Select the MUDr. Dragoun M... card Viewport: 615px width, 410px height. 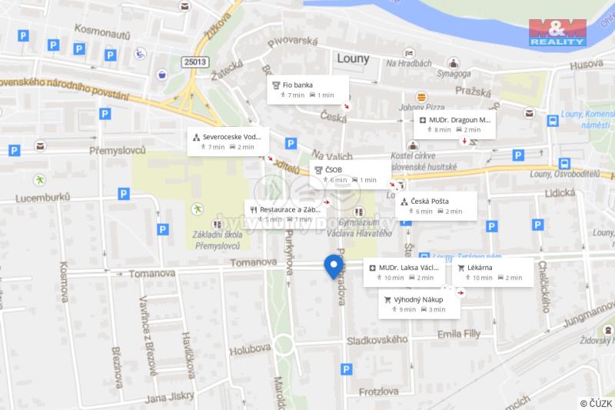454,125
